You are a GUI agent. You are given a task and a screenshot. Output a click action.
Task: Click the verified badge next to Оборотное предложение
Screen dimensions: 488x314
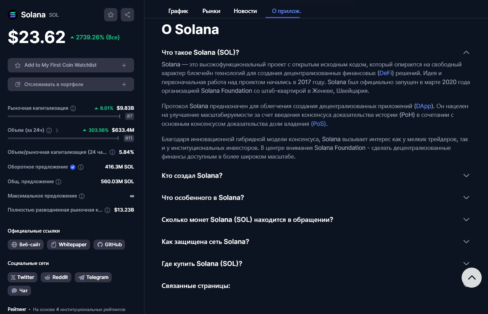[73, 167]
